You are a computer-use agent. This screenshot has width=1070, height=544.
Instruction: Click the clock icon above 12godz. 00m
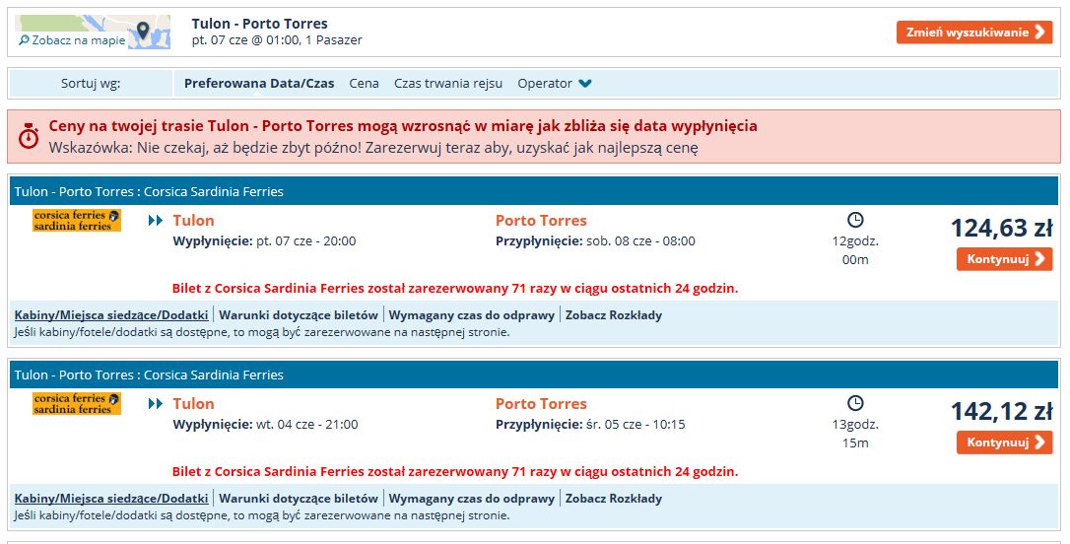(855, 220)
